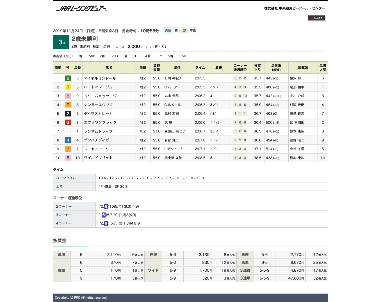This screenshot has height=302, width=381.
Task: Click the 2歳未勝利 race title
Action: pyautogui.click(x=85, y=39)
